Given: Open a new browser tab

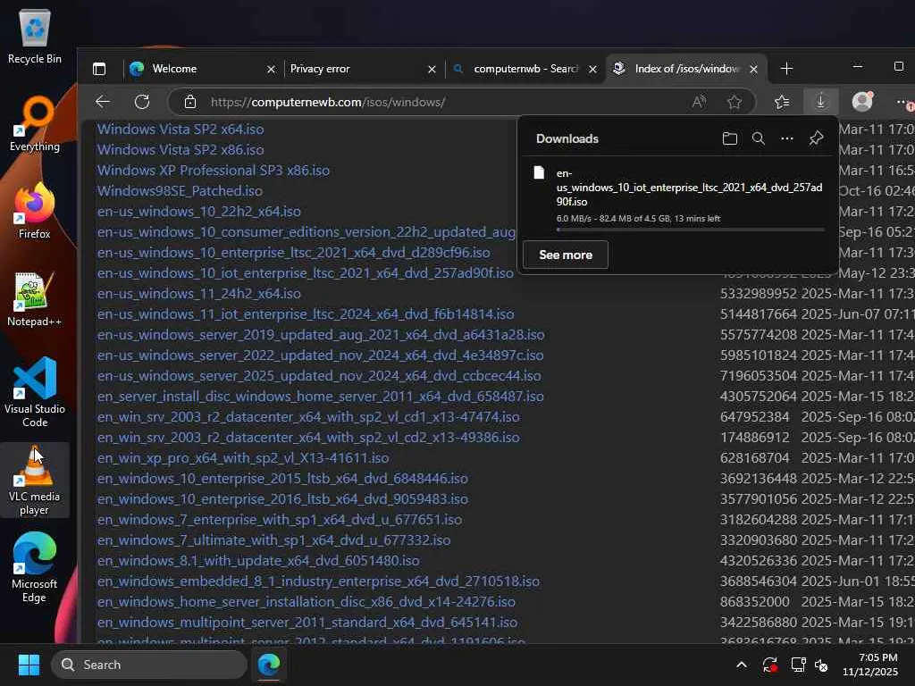Looking at the screenshot, I should click(786, 69).
